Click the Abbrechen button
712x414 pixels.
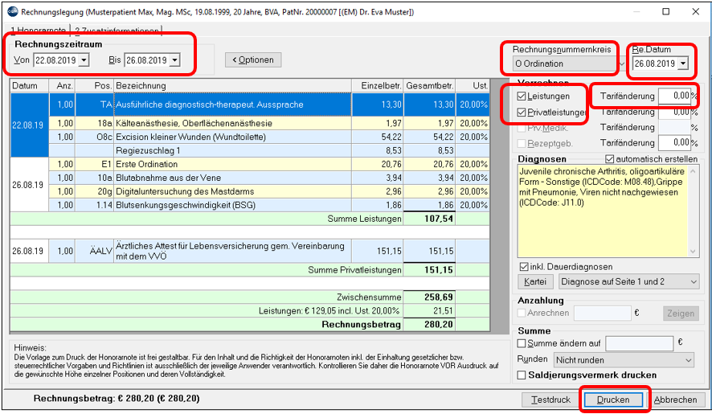click(x=675, y=400)
